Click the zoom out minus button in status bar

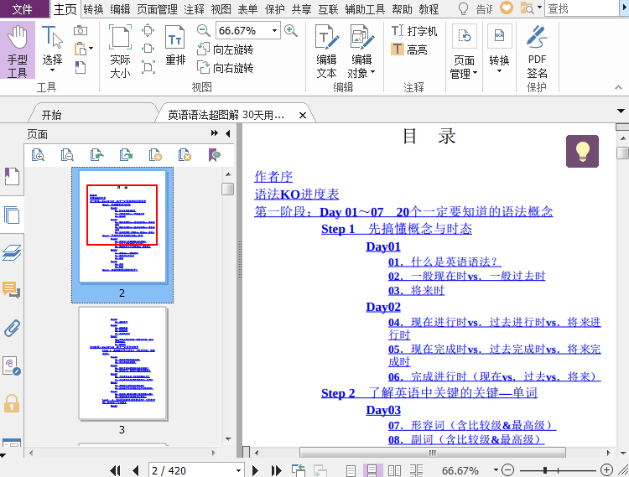[x=508, y=469]
